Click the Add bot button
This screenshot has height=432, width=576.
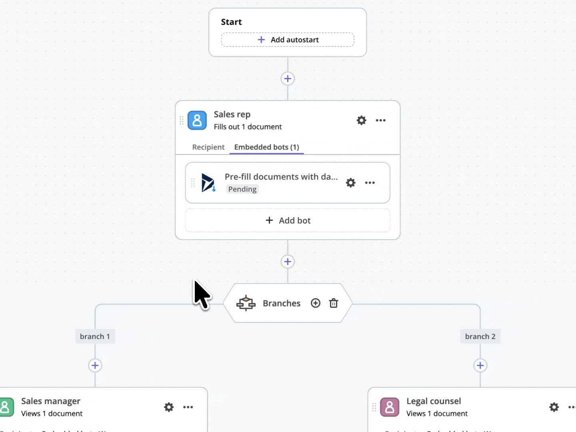pyautogui.click(x=288, y=220)
